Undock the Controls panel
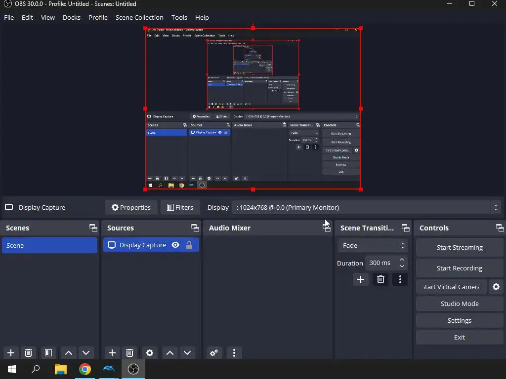 [x=500, y=228]
